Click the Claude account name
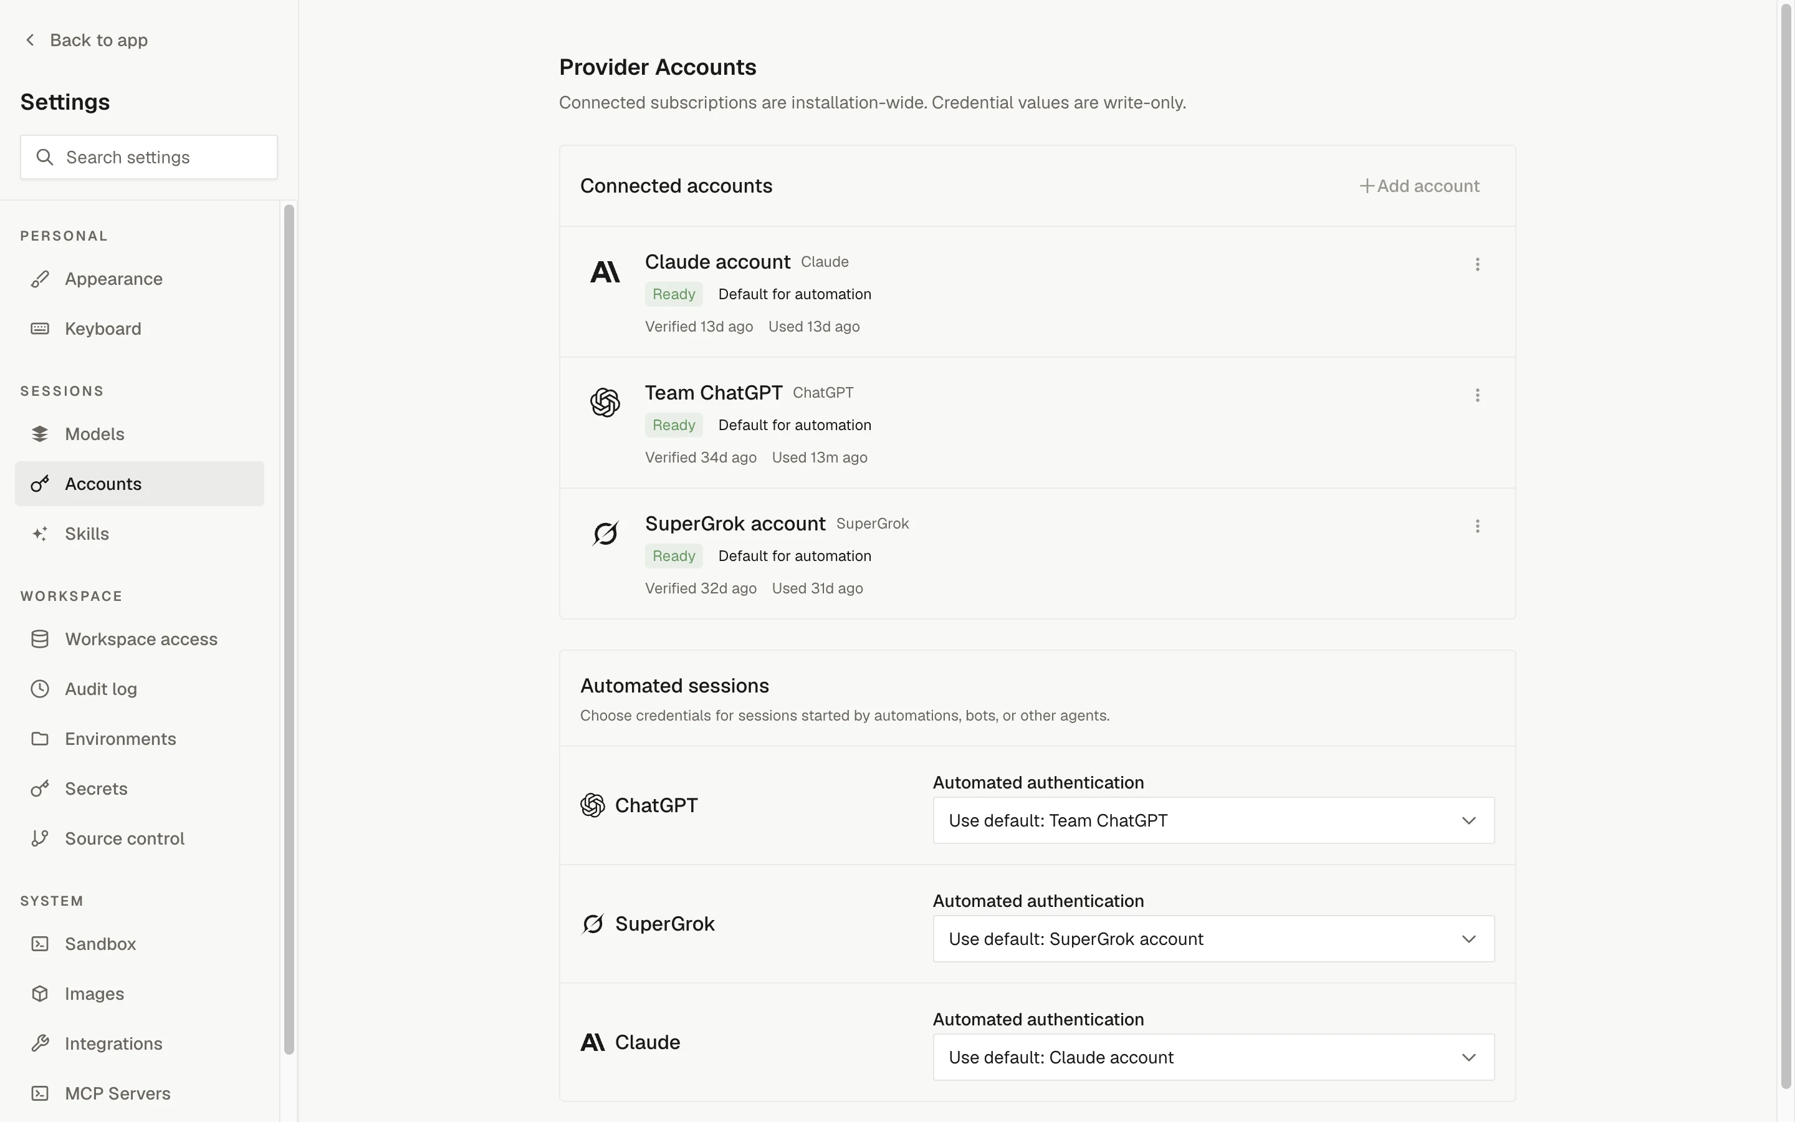The image size is (1795, 1122). coord(717,262)
